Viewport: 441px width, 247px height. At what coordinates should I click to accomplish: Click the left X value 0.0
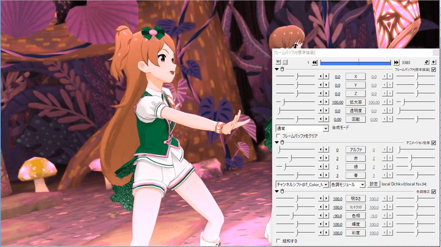click(x=337, y=76)
